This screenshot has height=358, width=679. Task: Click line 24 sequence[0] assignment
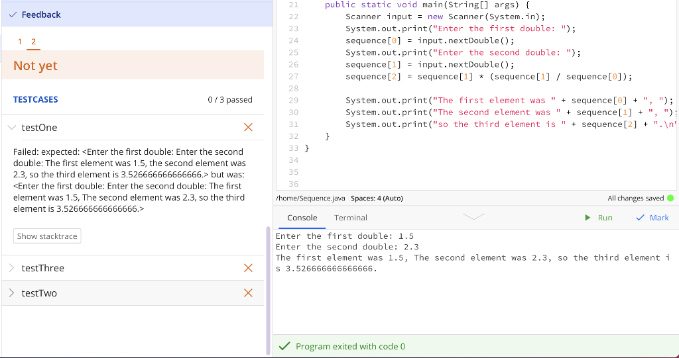click(430, 40)
